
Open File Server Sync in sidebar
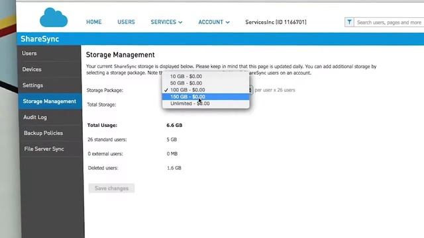50,149
